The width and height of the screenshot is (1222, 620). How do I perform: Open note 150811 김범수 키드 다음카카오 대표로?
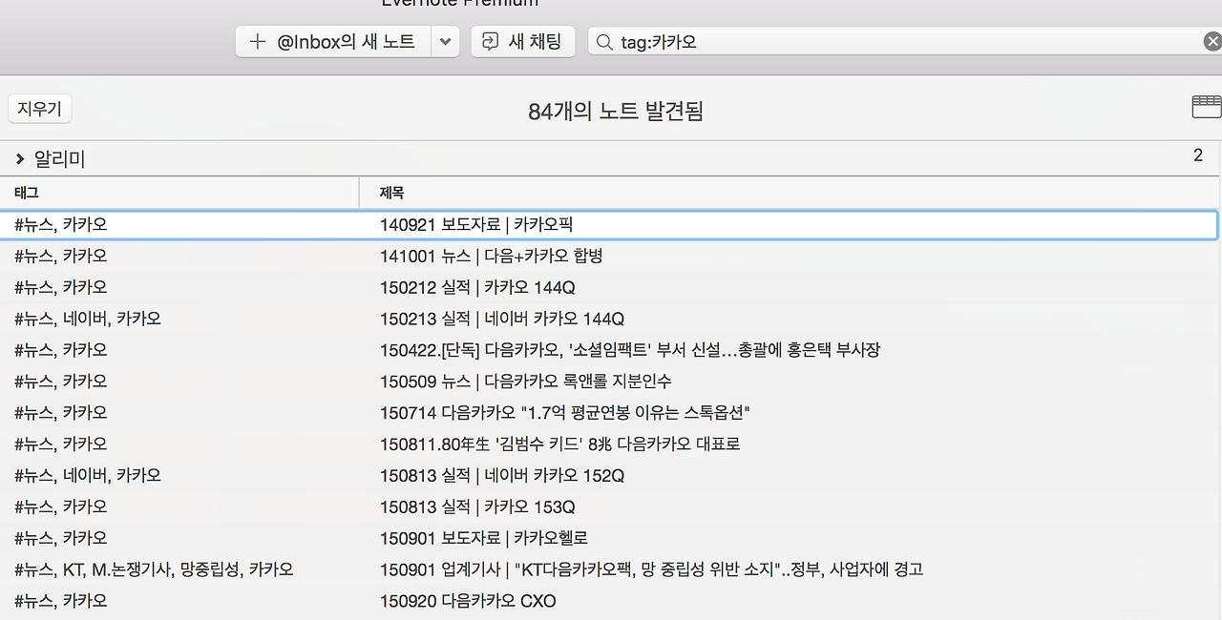[x=609, y=444]
